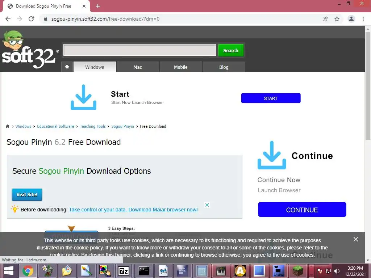Bookmark this page with the star icon

click(x=337, y=19)
